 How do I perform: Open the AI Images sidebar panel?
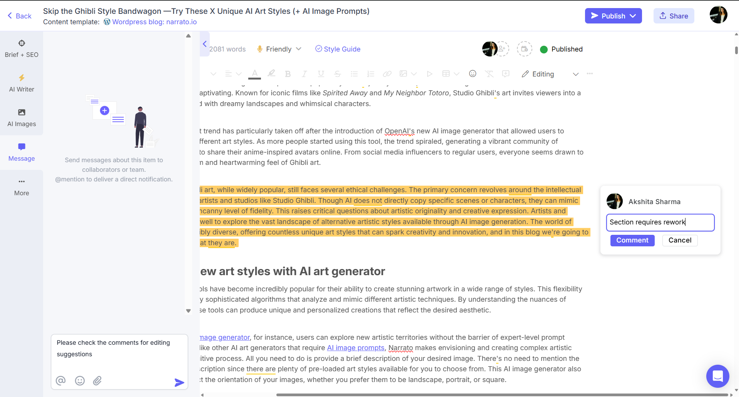point(22,118)
